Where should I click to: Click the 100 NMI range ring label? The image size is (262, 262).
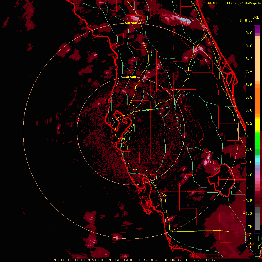coord(131,23)
